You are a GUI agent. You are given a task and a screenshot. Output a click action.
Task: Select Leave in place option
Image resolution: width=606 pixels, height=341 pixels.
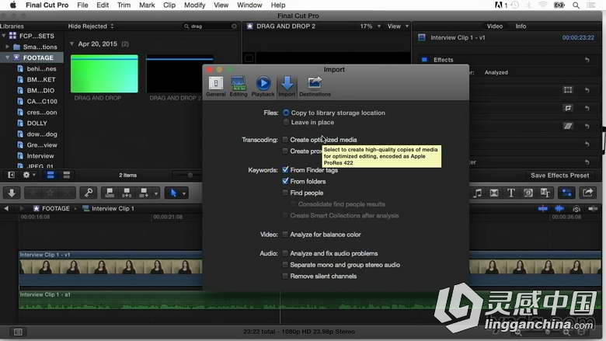click(286, 123)
